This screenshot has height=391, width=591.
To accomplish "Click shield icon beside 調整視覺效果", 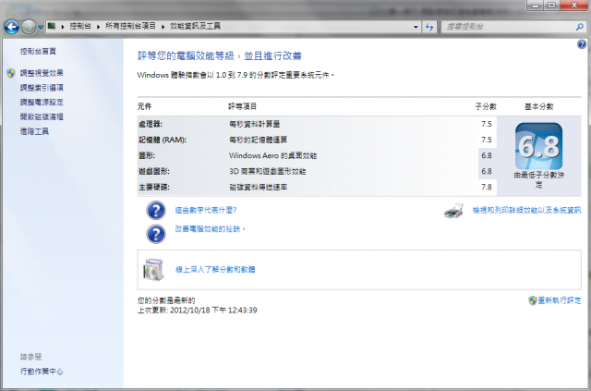I will click(11, 73).
